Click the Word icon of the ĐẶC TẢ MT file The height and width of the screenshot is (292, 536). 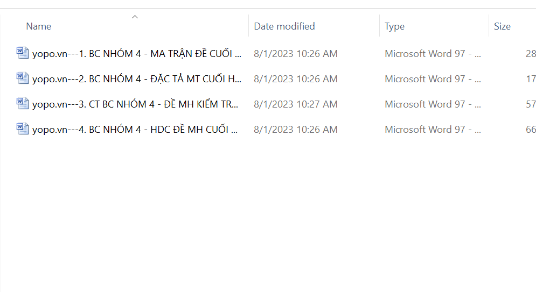click(x=22, y=79)
